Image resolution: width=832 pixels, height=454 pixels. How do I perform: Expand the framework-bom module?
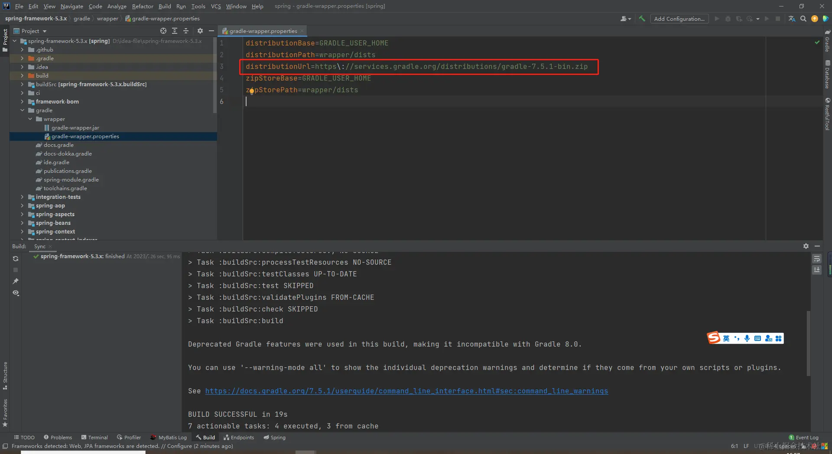point(22,102)
